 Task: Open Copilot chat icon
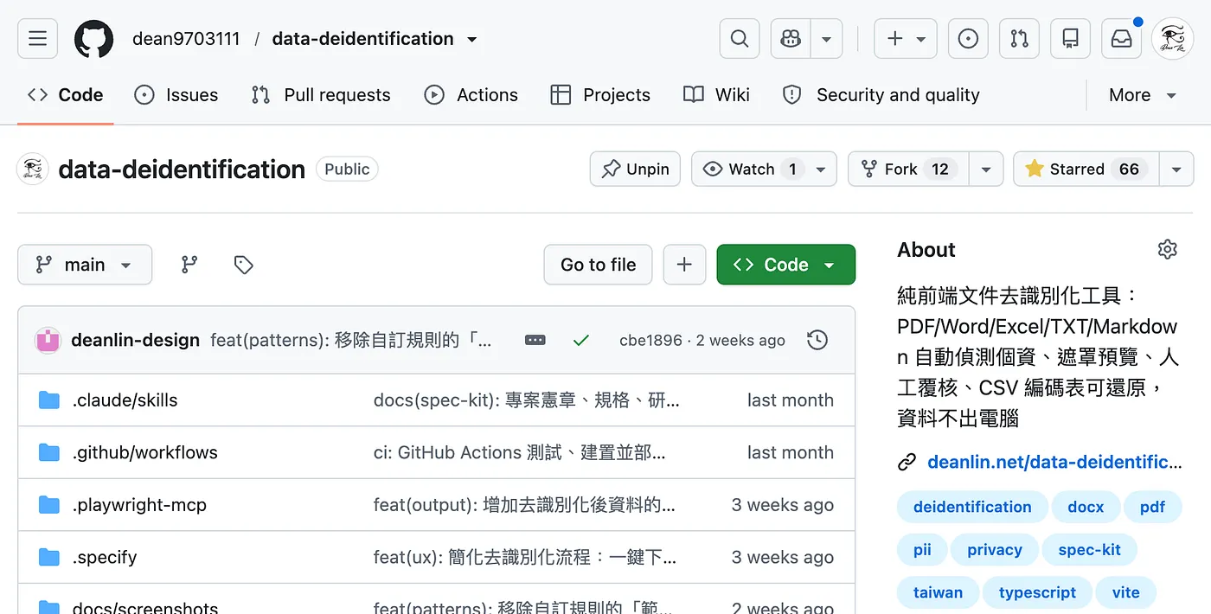point(791,39)
